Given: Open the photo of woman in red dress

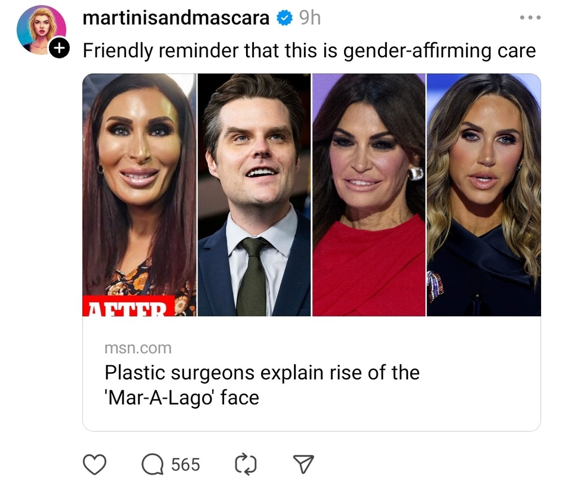Looking at the screenshot, I should (x=369, y=195).
